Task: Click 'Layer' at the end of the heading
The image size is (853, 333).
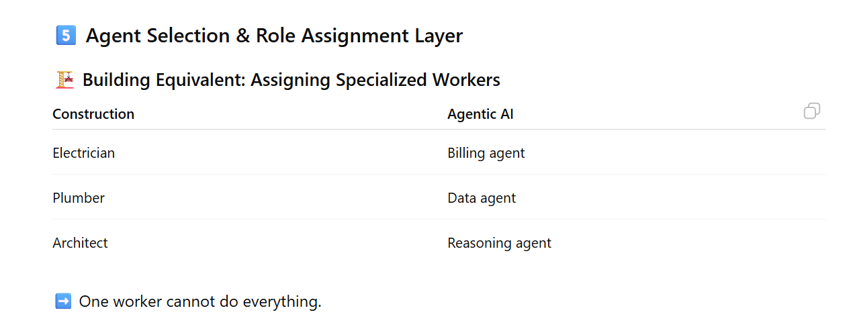Action: (x=439, y=36)
